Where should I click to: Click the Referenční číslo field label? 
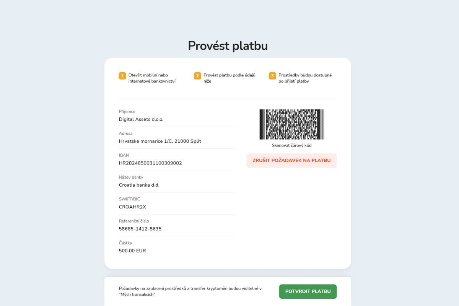tap(134, 221)
